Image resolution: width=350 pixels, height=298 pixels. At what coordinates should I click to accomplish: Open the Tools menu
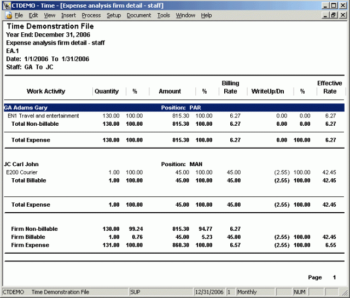point(164,15)
